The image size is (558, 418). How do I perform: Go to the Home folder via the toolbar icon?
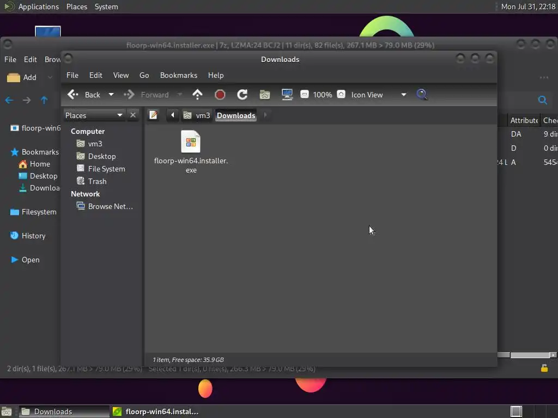(265, 95)
